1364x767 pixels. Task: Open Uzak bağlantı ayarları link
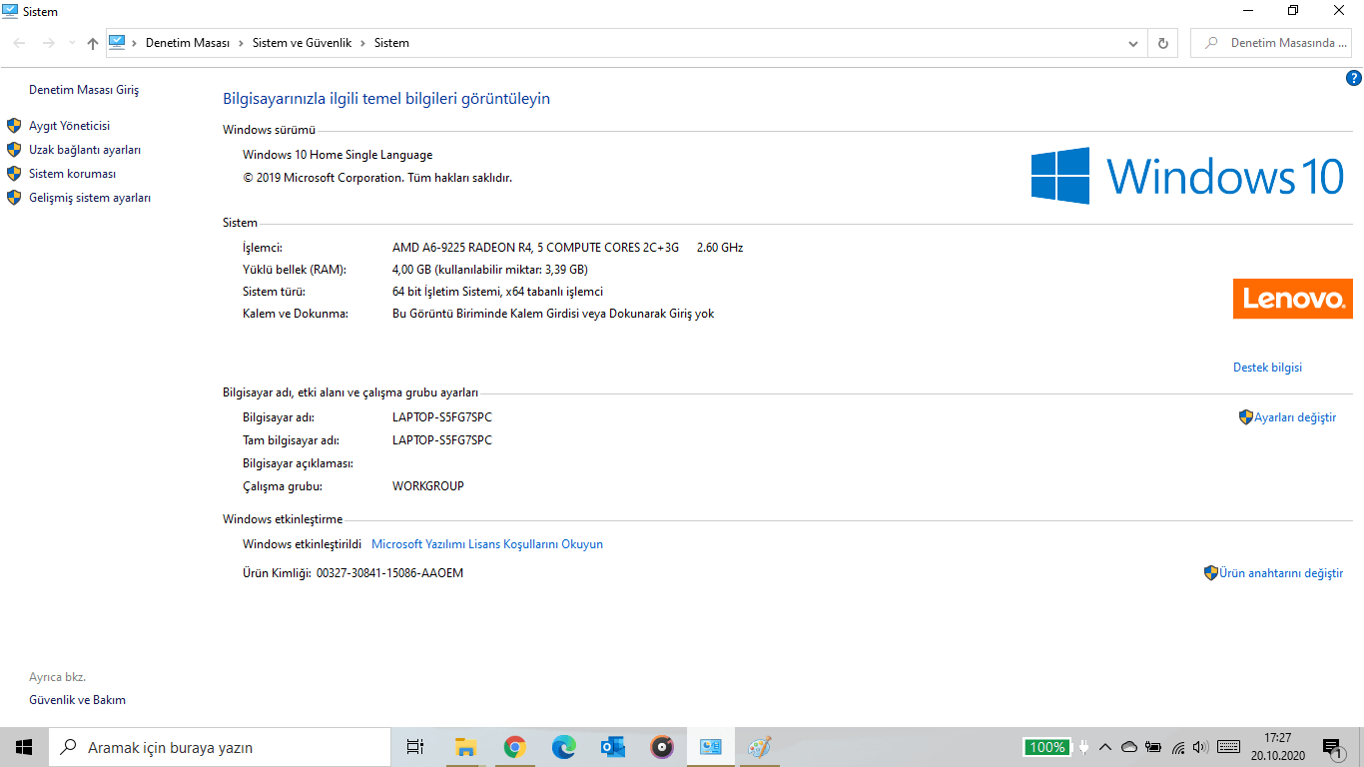(x=85, y=150)
